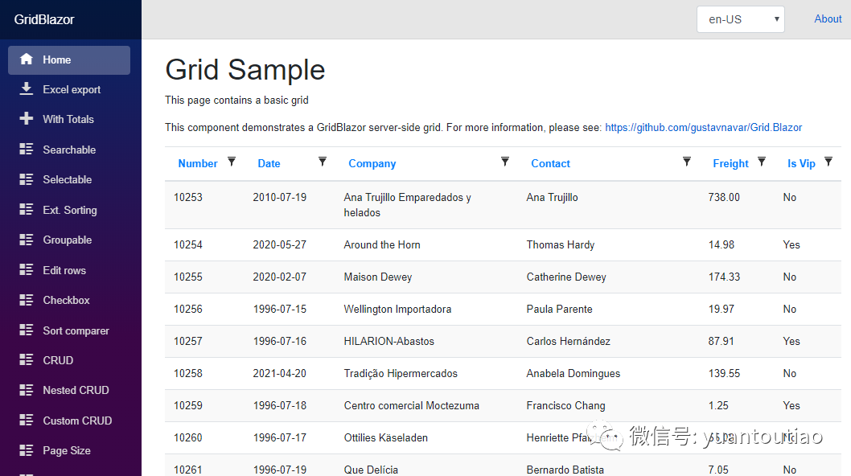Open the github.com/gustavnavar/Grid.Blazor link
851x476 pixels.
point(703,128)
